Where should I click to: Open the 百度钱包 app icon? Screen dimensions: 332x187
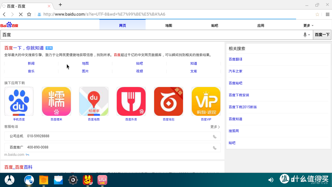click(168, 101)
